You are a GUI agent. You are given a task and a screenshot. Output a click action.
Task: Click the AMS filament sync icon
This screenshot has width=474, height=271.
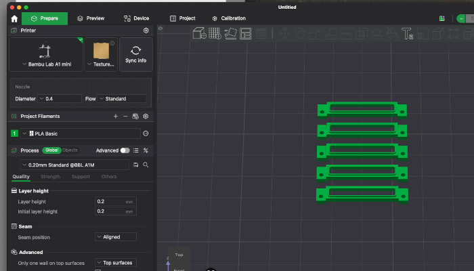pos(135,116)
